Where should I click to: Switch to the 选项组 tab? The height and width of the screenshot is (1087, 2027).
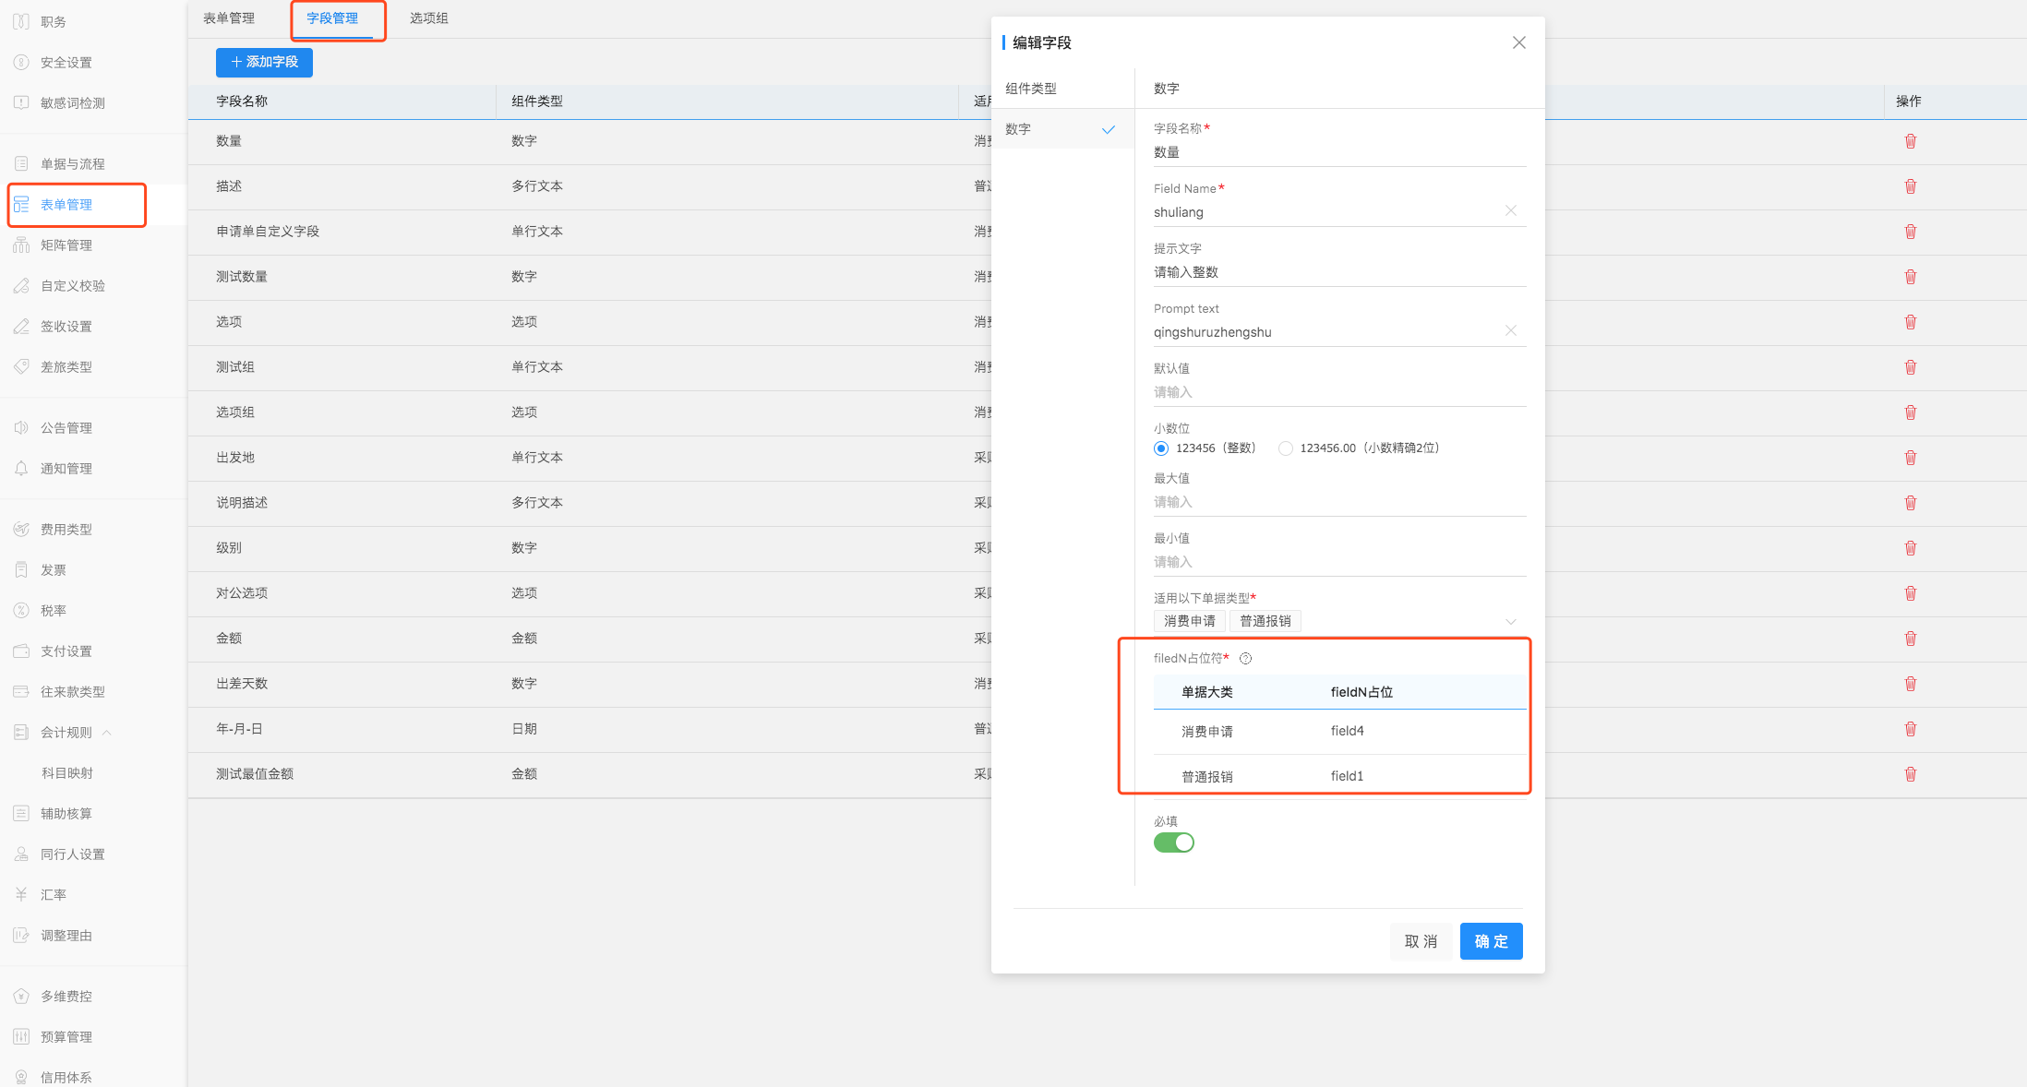pyautogui.click(x=429, y=18)
